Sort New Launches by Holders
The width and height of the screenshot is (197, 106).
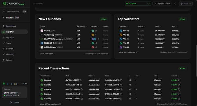(x=95, y=26)
